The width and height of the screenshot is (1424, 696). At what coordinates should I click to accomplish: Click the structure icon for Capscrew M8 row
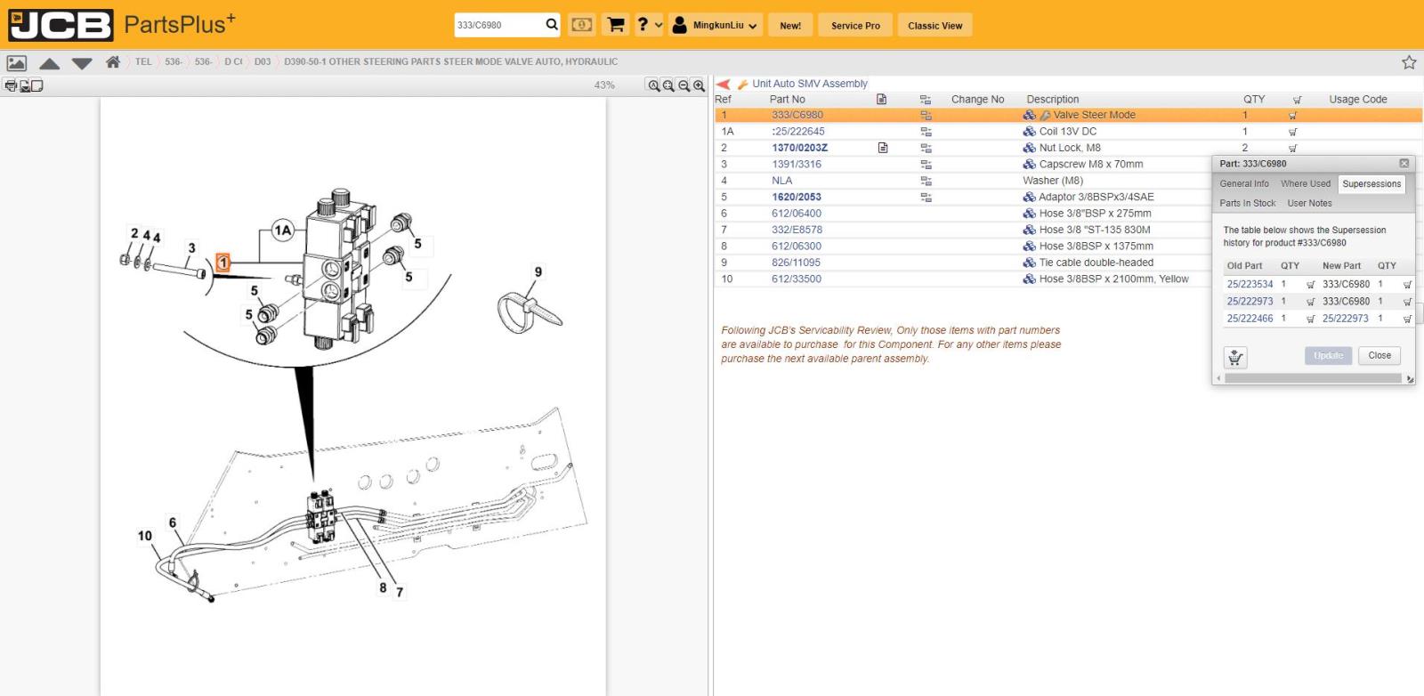(926, 165)
